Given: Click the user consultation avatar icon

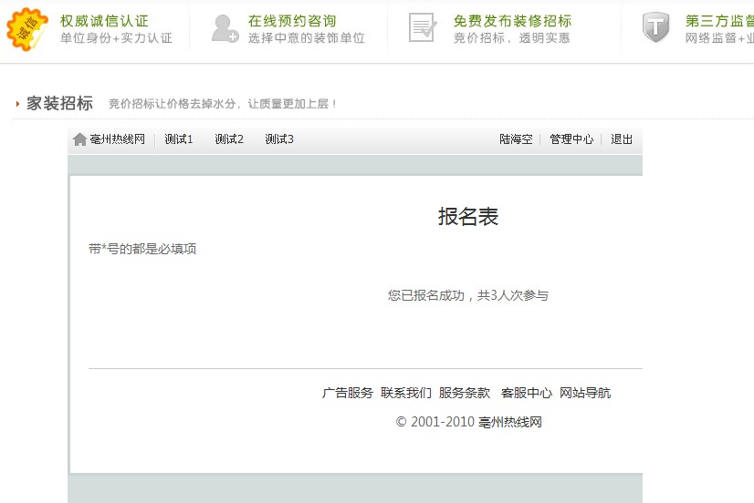Looking at the screenshot, I should coord(225,28).
